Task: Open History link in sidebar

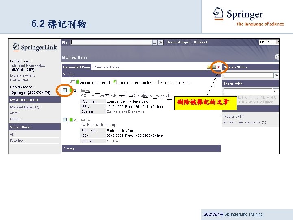Action: pyautogui.click(x=15, y=119)
